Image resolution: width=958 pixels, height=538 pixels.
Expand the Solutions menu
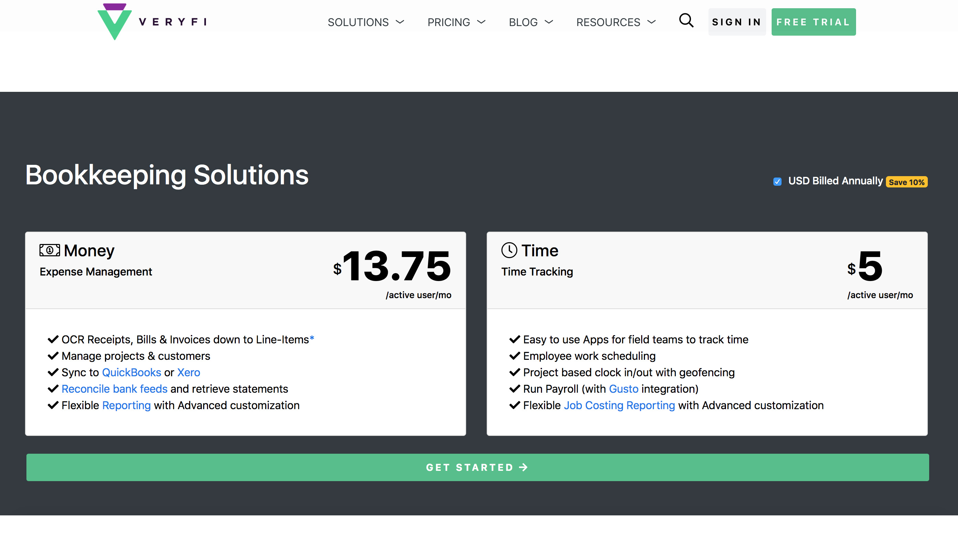pos(366,22)
